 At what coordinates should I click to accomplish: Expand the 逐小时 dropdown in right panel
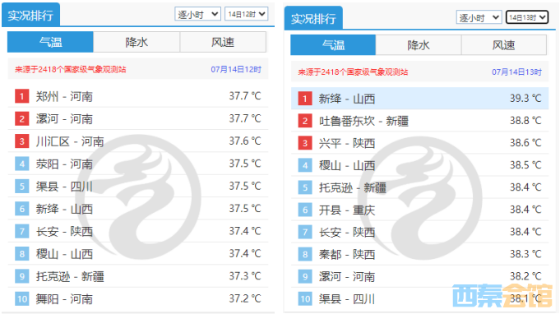(479, 17)
